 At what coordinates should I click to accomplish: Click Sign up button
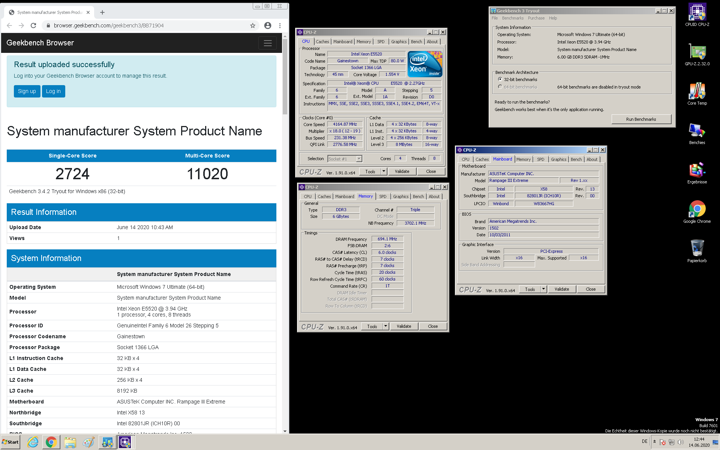pos(27,91)
